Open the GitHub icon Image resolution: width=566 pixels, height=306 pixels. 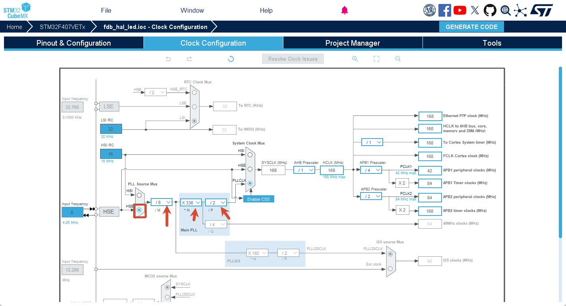490,10
